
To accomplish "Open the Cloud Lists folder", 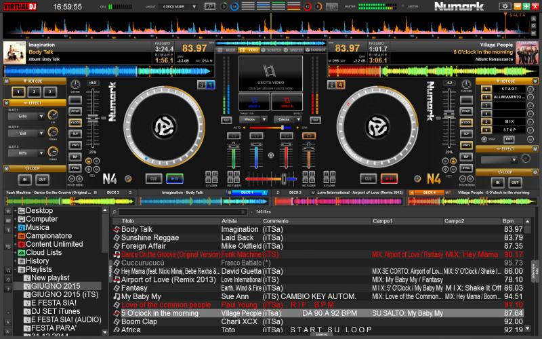I will coord(43,252).
